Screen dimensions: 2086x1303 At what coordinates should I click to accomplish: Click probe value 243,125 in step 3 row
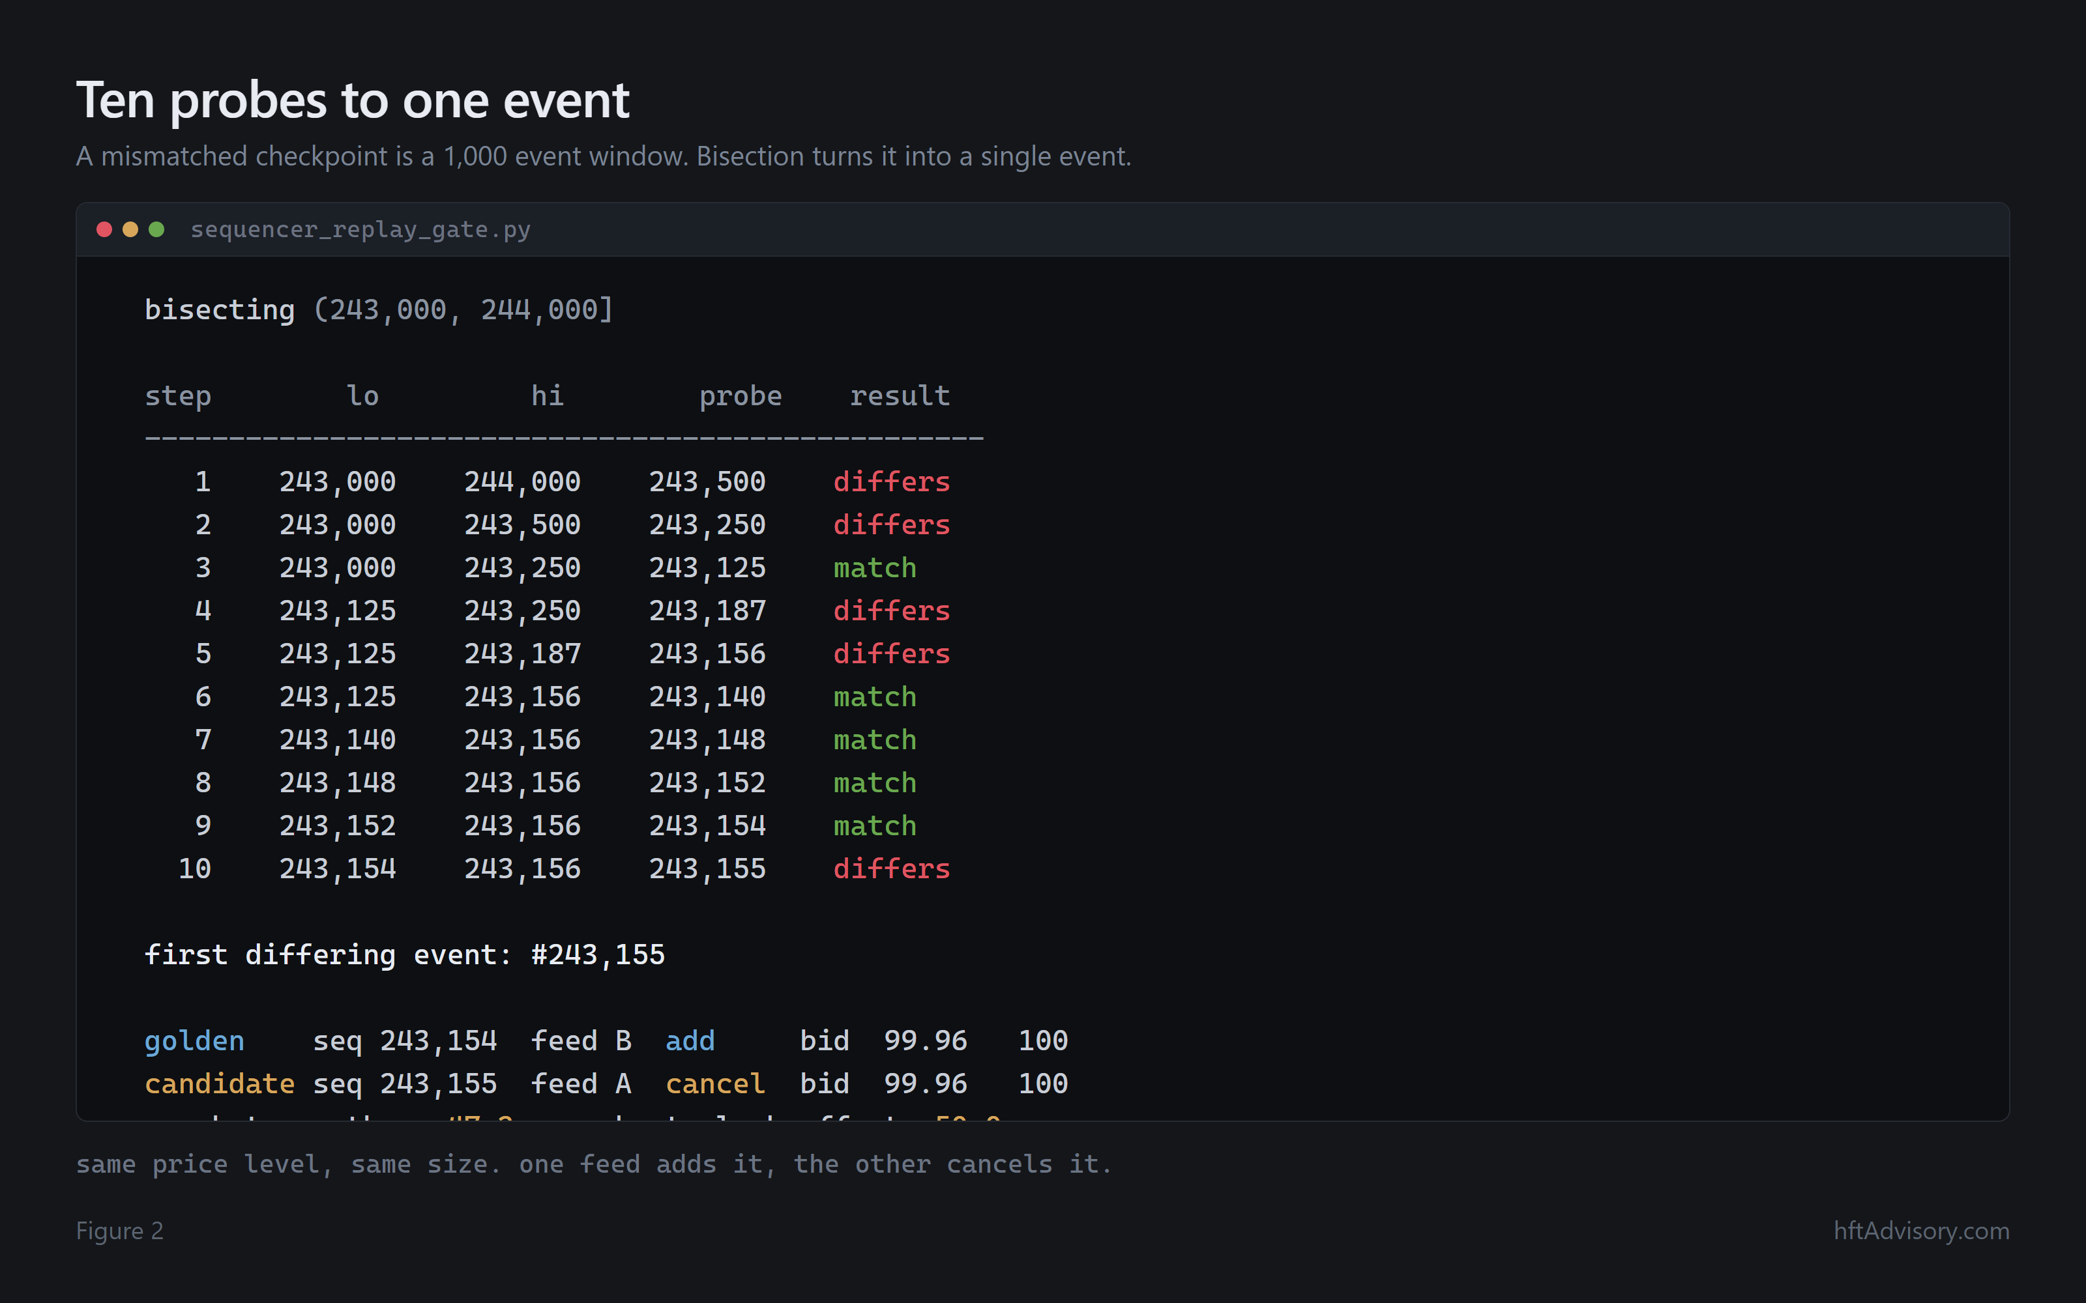(x=707, y=568)
